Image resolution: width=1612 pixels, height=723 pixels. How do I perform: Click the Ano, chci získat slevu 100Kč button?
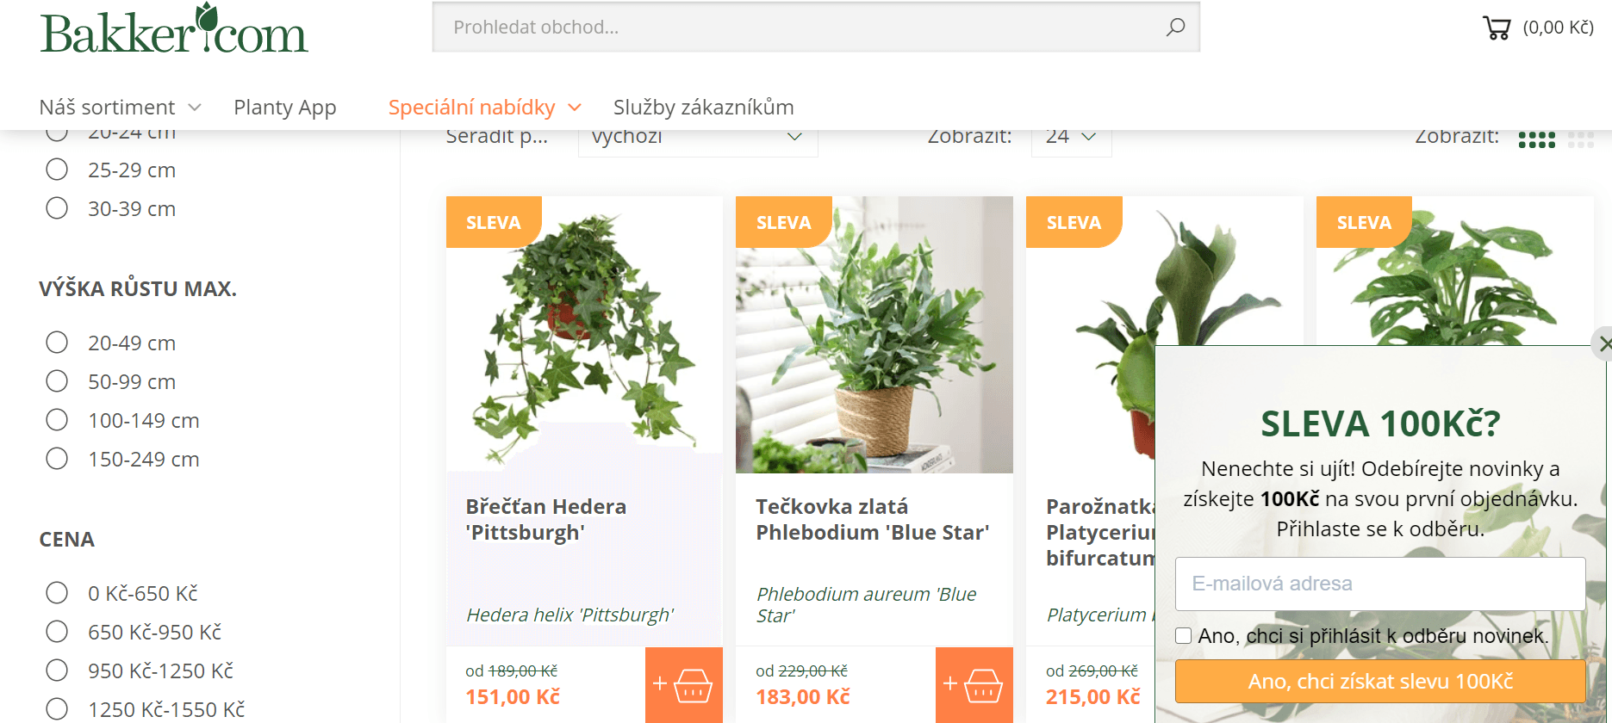click(x=1380, y=682)
